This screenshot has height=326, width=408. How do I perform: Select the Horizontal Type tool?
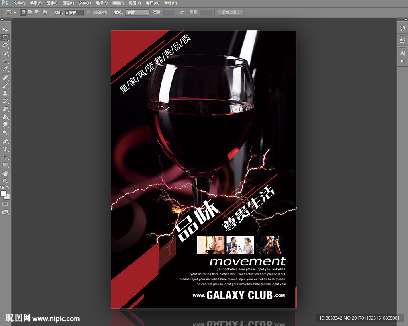[5, 149]
